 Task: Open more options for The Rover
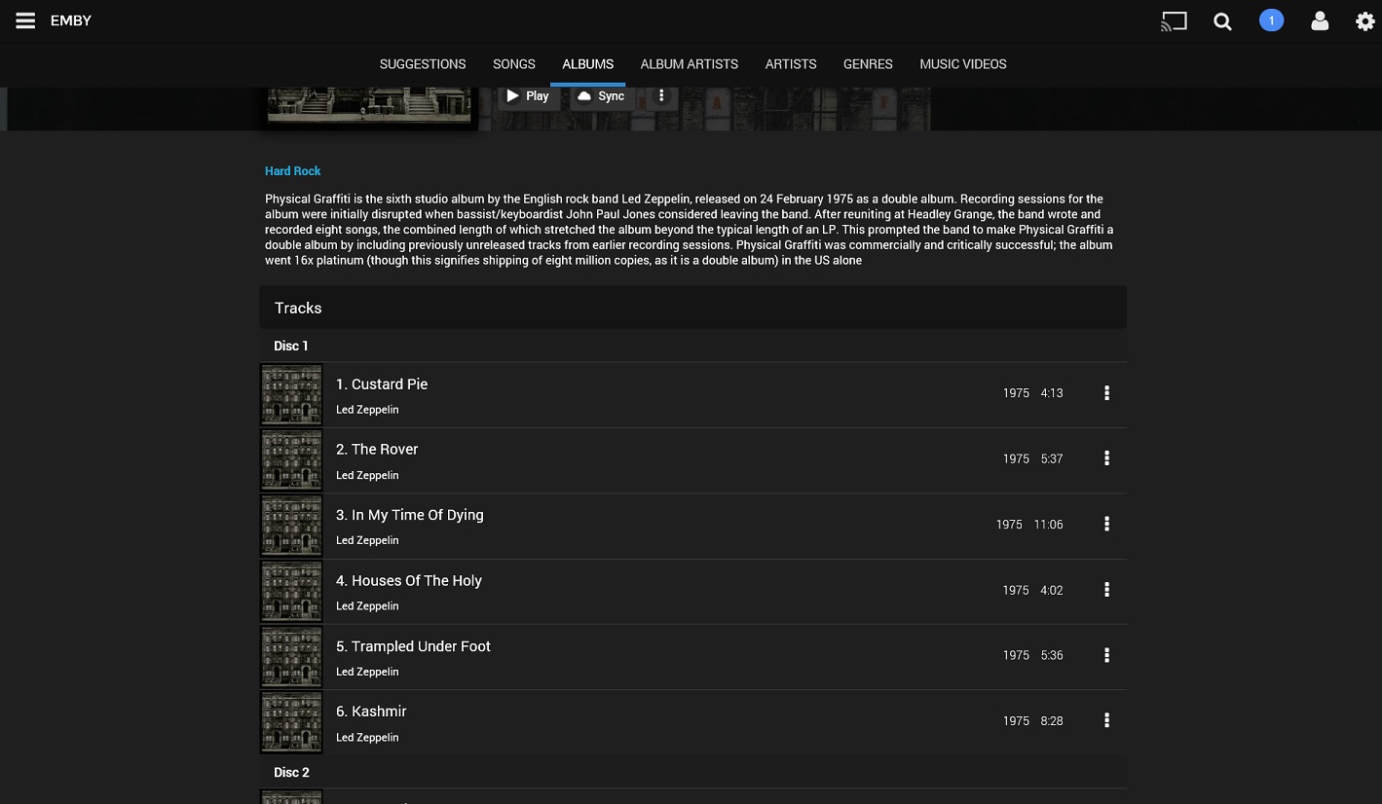[1106, 458]
